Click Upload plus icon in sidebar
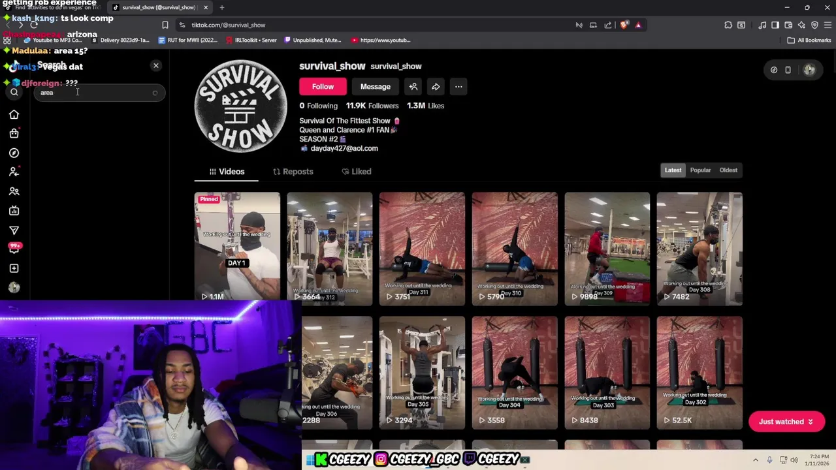 tap(14, 268)
